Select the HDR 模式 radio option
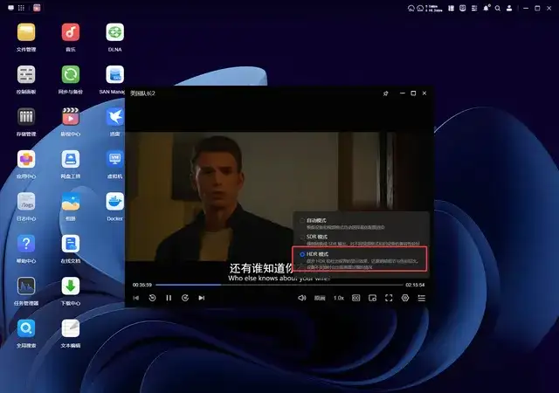559x393 pixels. (302, 254)
